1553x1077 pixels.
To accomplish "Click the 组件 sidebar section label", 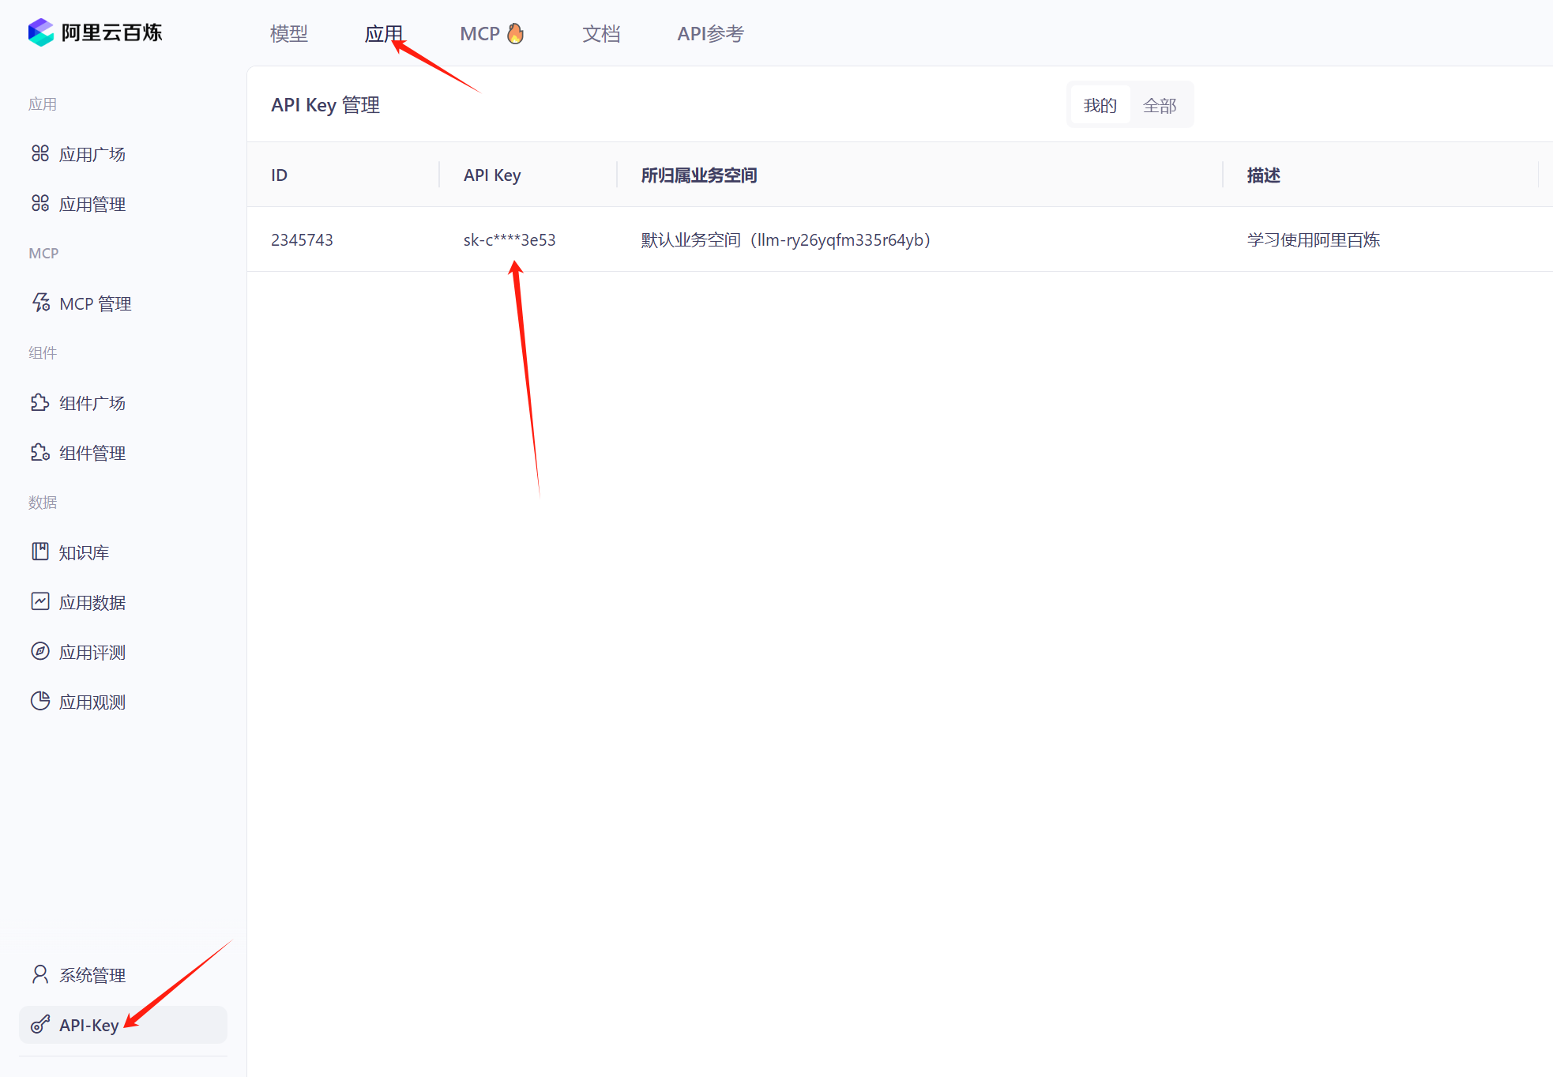I will coord(43,352).
